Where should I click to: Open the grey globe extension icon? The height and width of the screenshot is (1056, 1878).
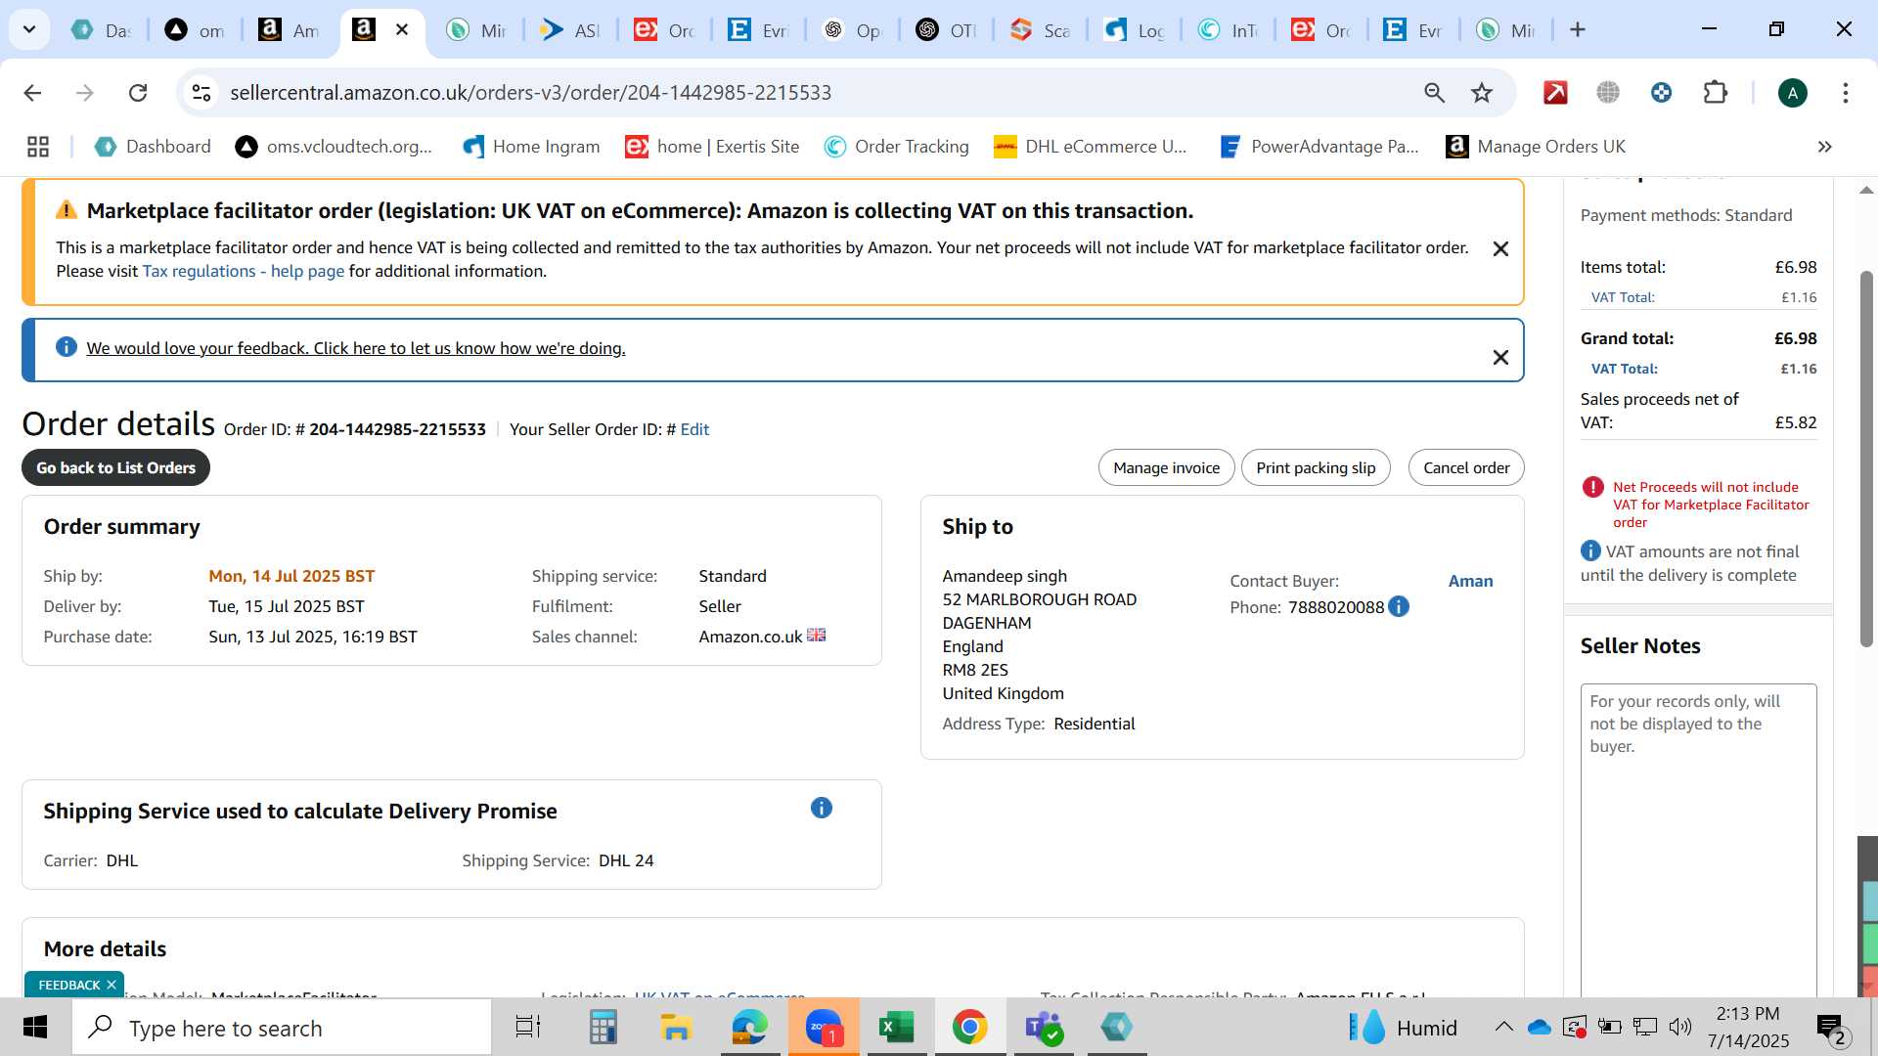click(x=1608, y=93)
